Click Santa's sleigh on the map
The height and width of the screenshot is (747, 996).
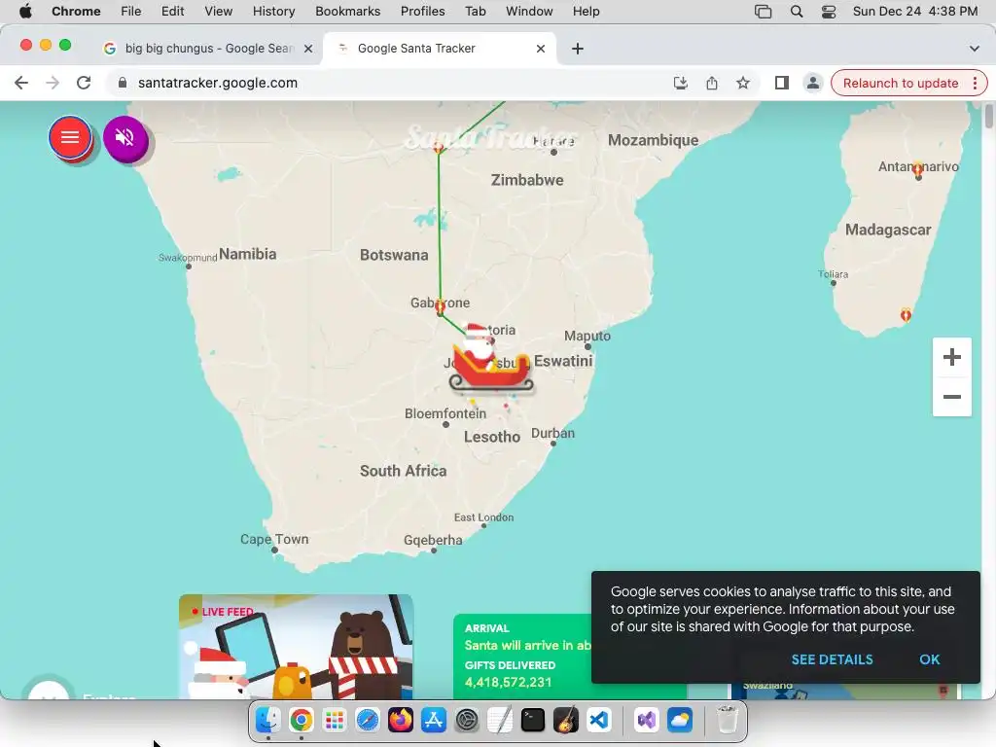(x=490, y=359)
